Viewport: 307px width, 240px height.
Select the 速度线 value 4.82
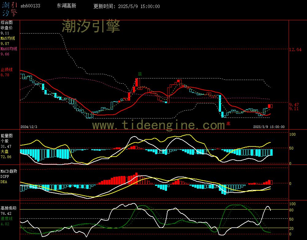click(5, 224)
